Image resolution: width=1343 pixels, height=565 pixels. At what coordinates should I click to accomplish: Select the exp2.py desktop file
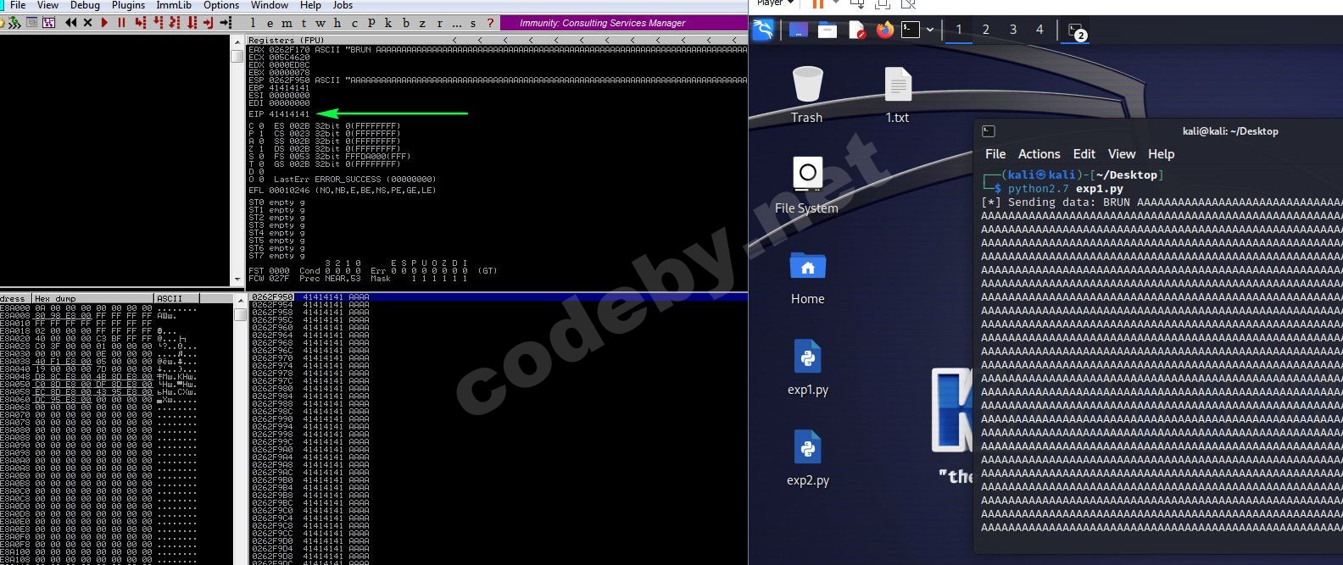807,457
